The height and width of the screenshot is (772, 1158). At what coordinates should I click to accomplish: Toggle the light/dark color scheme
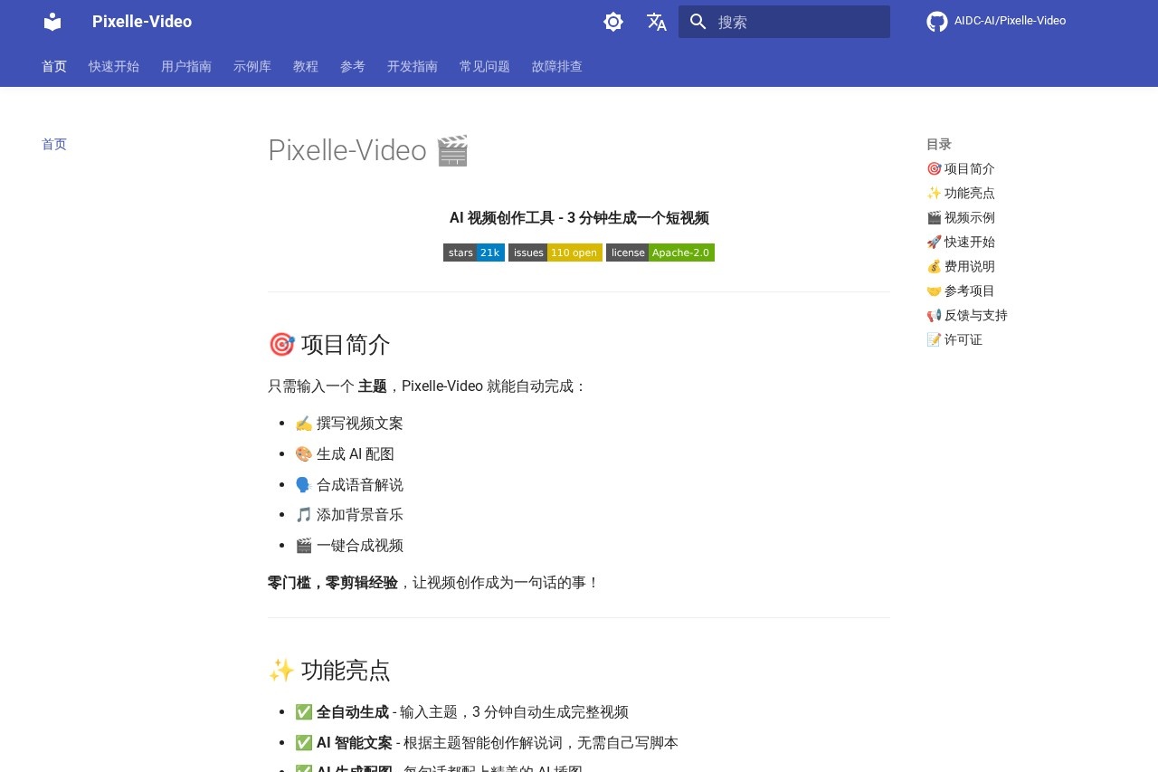coord(613,22)
